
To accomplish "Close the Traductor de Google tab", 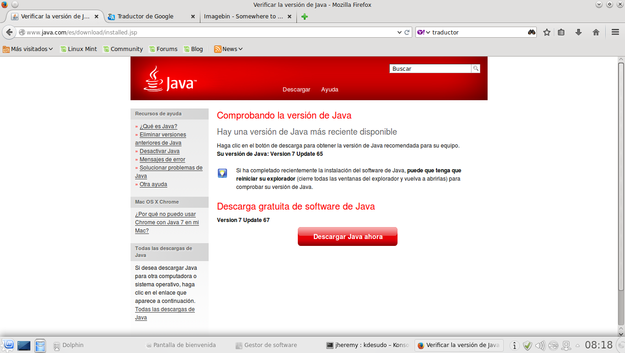I will coord(193,17).
